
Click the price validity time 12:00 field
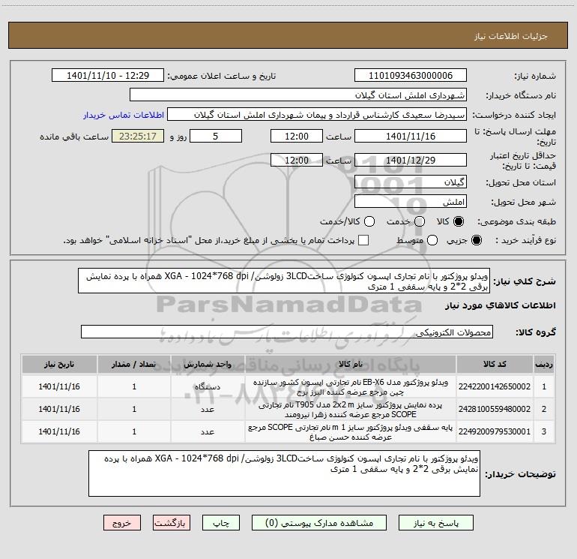click(x=297, y=160)
